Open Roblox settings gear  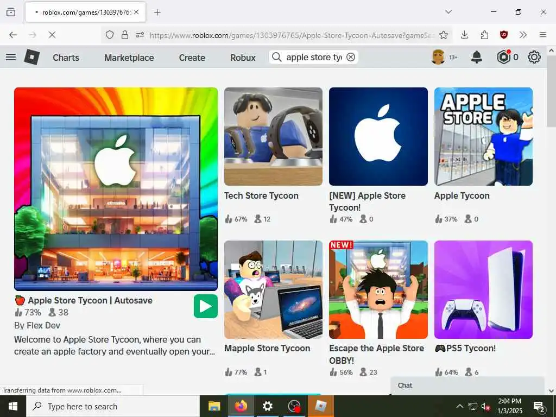pyautogui.click(x=534, y=57)
